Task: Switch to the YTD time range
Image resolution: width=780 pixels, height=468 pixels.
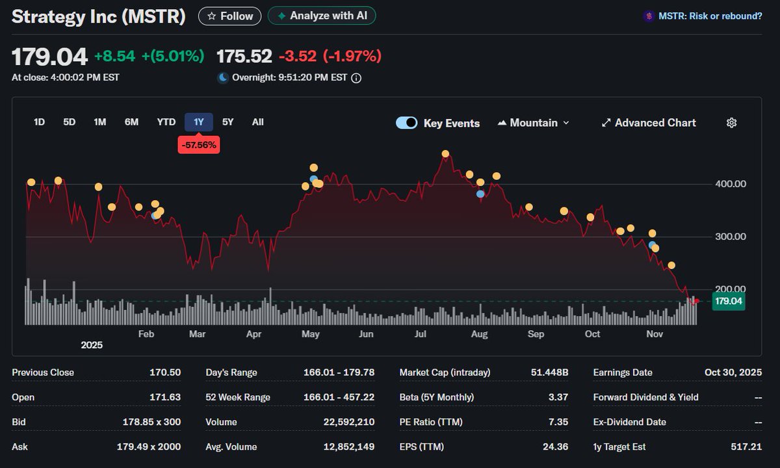Action: click(166, 122)
